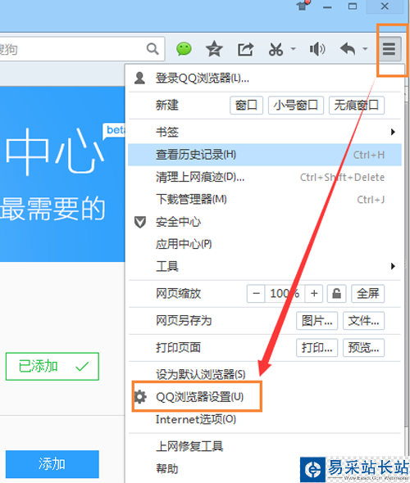This screenshot has height=483, width=410.
Task: Click the user avatar icon beside login entry
Action: (x=139, y=78)
